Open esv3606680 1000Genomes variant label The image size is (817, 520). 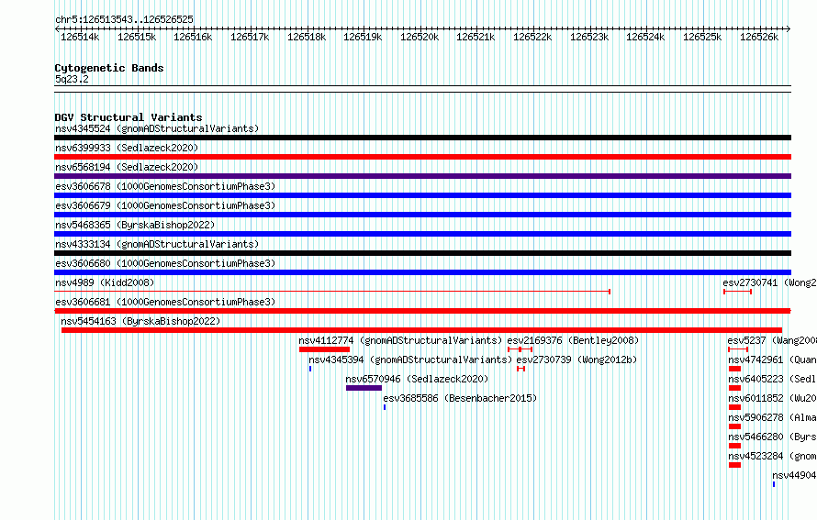click(x=165, y=263)
